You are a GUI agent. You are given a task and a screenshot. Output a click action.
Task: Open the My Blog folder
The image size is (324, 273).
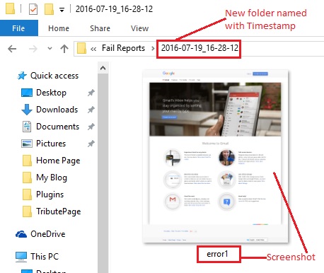coord(52,178)
